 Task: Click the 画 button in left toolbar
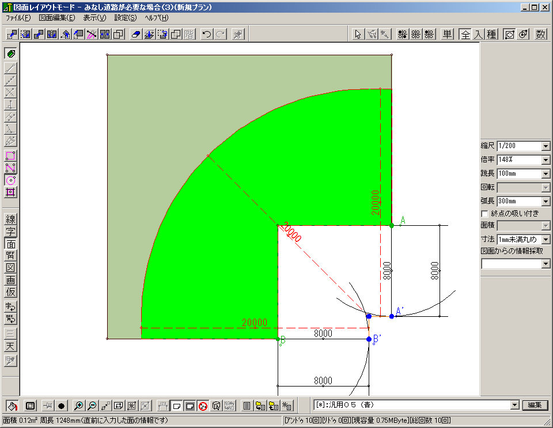click(10, 280)
